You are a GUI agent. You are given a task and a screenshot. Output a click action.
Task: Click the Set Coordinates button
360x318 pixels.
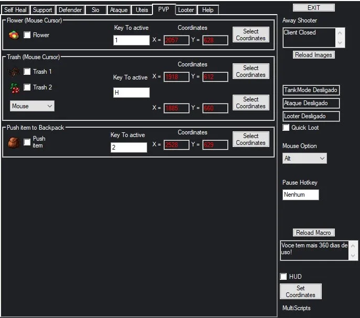point(301,291)
